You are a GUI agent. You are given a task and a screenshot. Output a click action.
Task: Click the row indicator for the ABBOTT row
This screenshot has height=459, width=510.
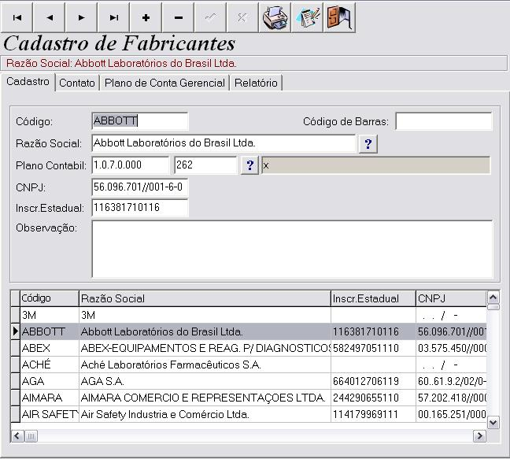coord(15,331)
